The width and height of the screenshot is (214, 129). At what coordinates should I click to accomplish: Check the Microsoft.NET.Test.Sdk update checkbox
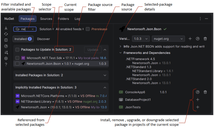[x=17, y=58]
